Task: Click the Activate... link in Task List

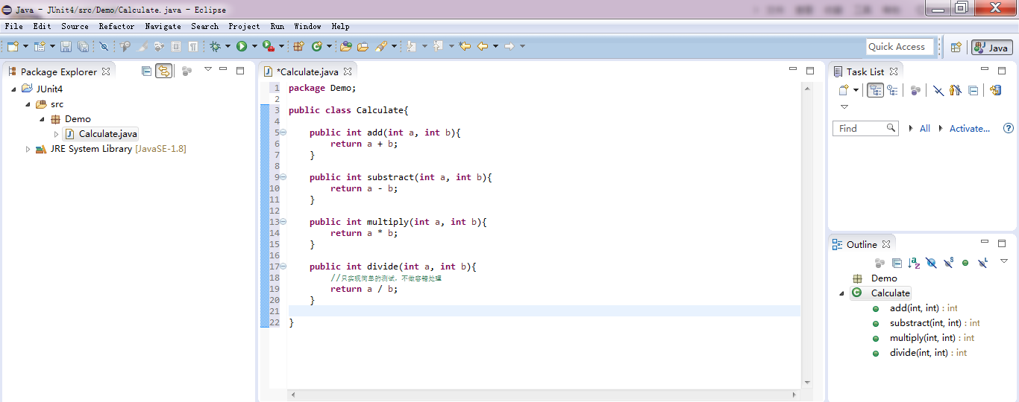Action: coord(970,129)
